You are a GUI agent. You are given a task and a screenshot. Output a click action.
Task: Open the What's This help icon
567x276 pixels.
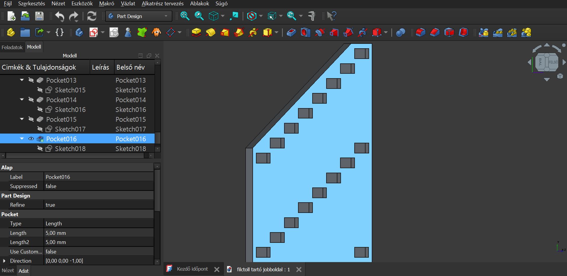(x=331, y=16)
